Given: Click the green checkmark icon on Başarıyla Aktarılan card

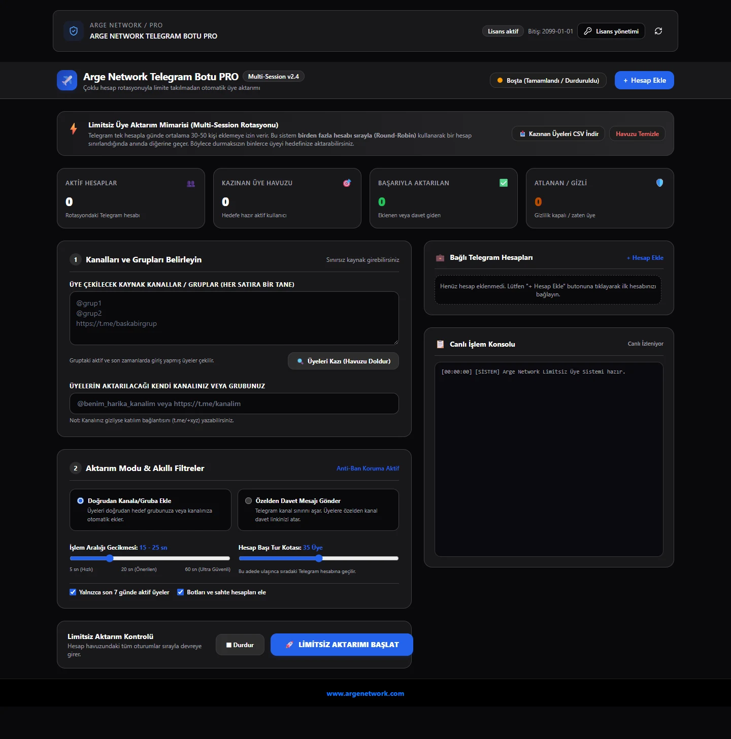Looking at the screenshot, I should pos(504,183).
